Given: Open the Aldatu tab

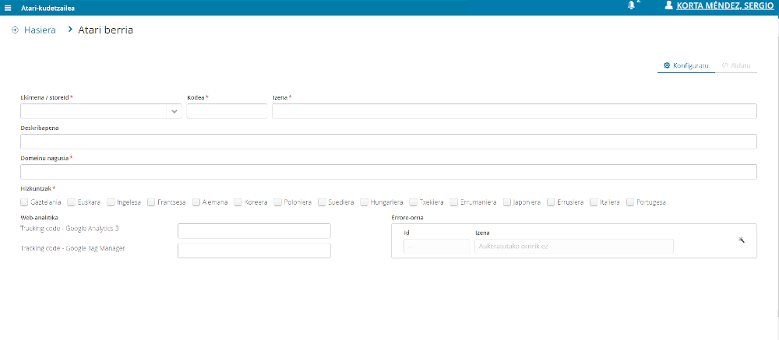Looking at the screenshot, I should (x=736, y=65).
